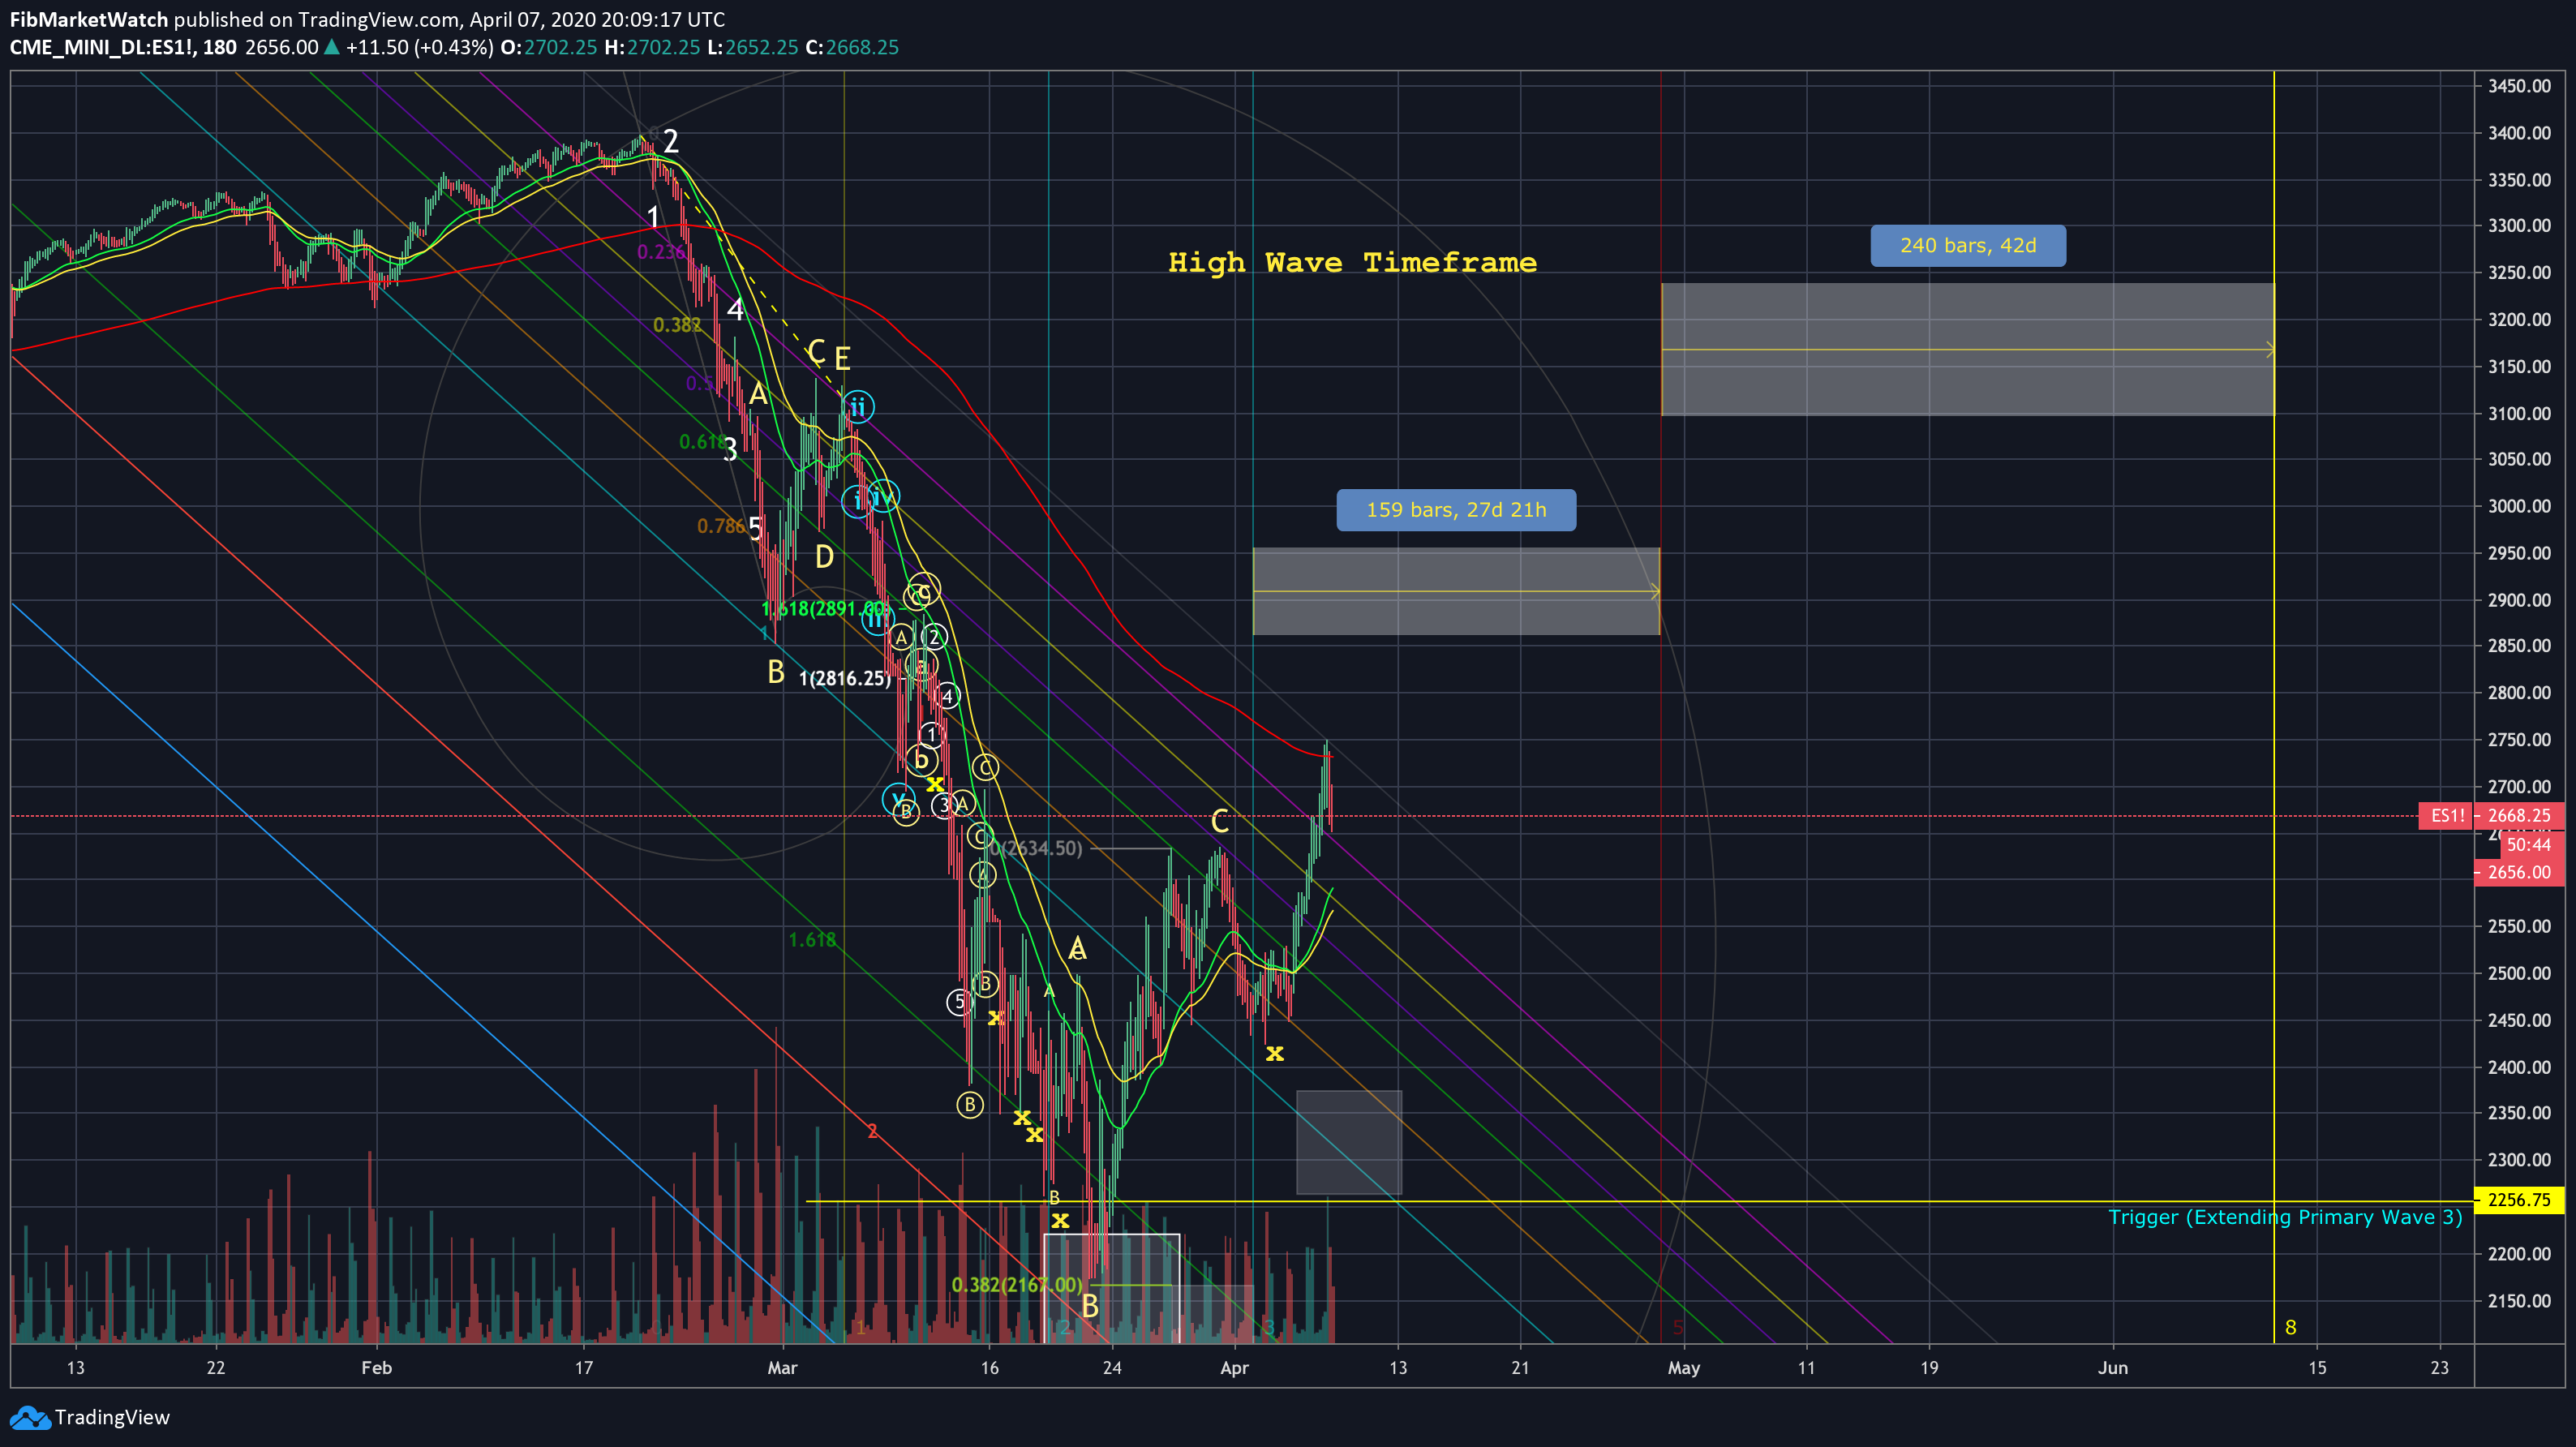Viewport: 2576px width, 1447px height.
Task: Click the yellow wave 'D' label
Action: 824,556
